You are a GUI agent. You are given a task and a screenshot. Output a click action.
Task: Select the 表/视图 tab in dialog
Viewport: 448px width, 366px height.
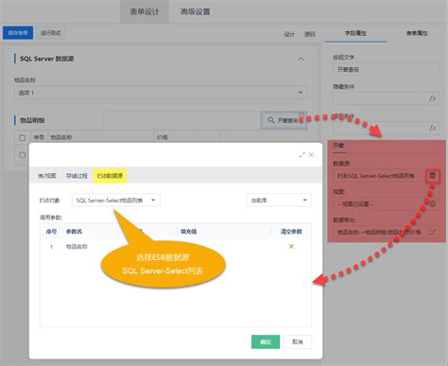click(47, 176)
